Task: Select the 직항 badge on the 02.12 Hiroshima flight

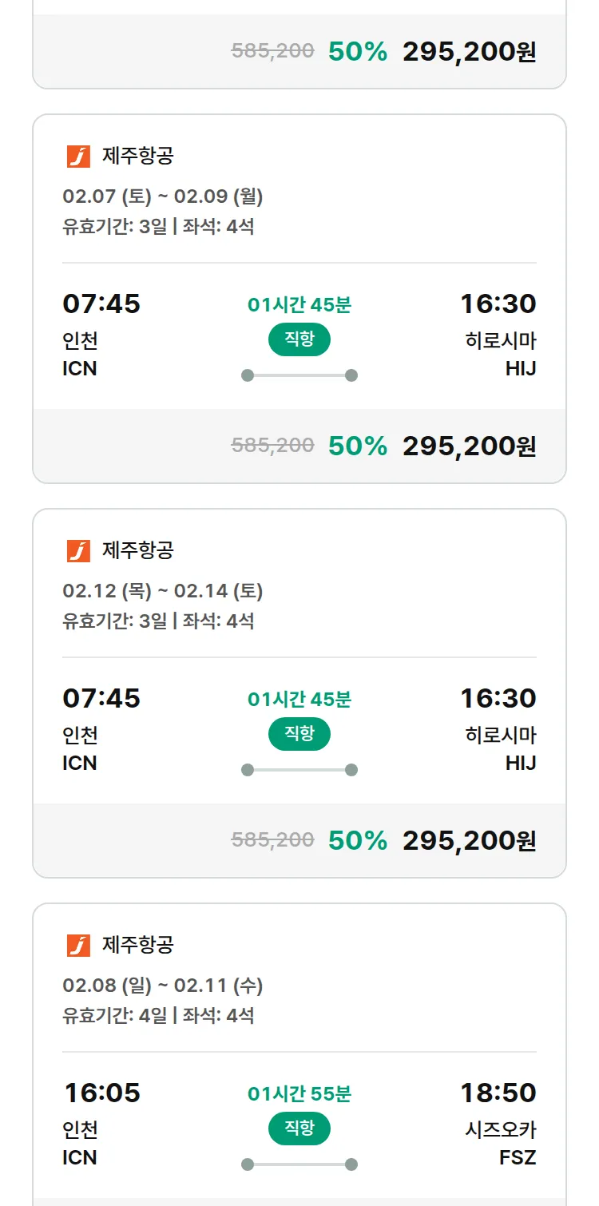Action: pyautogui.click(x=299, y=734)
